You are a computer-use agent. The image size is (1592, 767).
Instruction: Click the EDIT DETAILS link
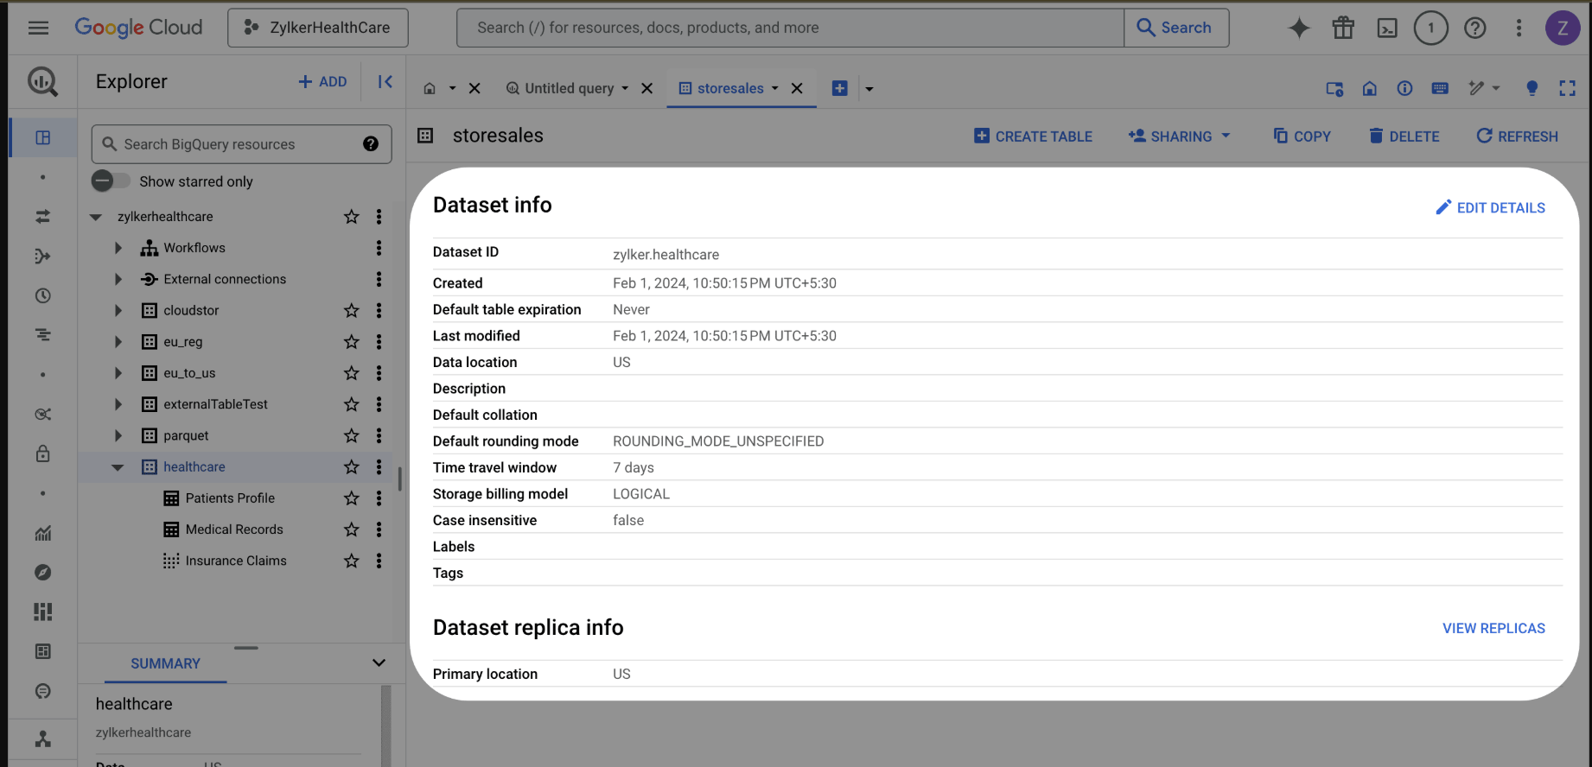pos(1490,208)
